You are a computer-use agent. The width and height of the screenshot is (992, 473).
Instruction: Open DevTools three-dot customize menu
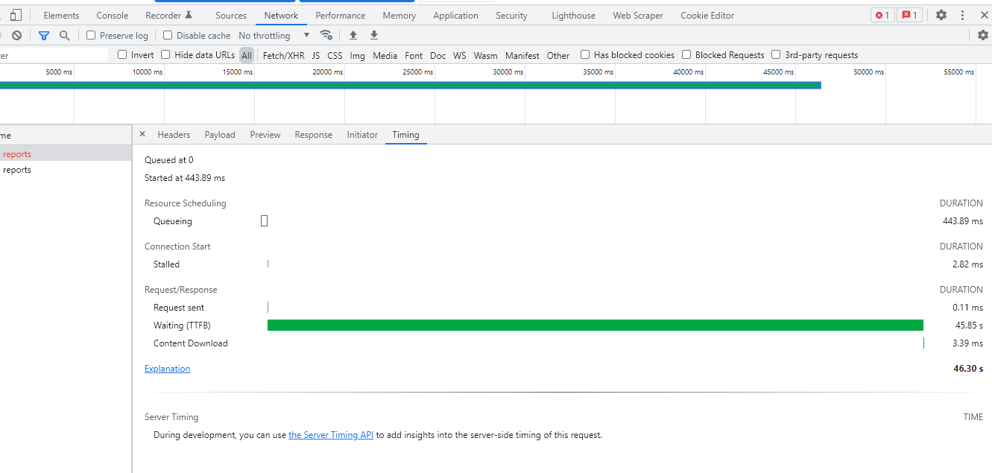(963, 15)
